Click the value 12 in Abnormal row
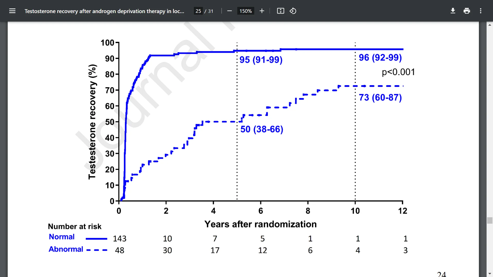 click(x=262, y=250)
